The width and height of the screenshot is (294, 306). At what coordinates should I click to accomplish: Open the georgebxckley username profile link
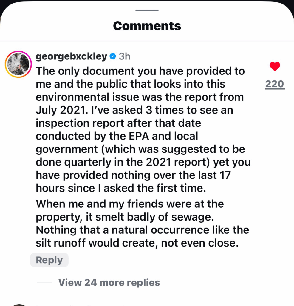coord(71,56)
